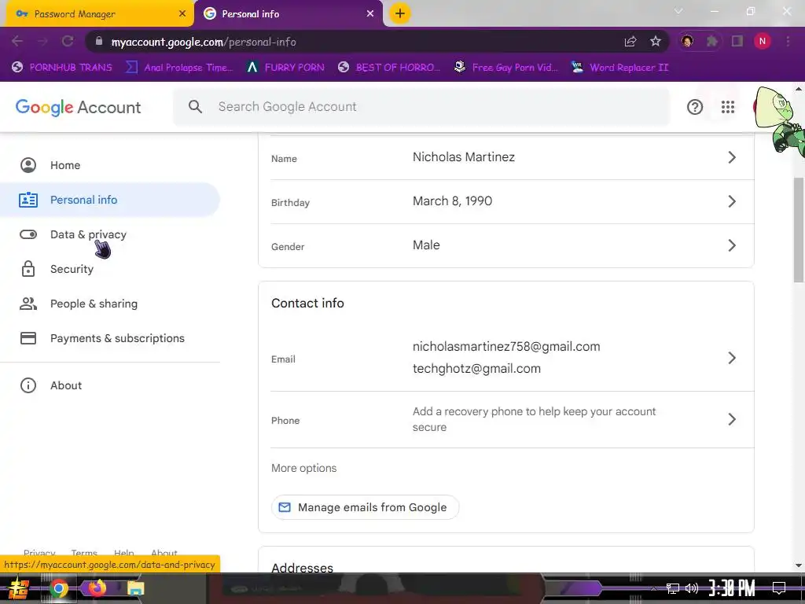Expand the Birthday row chevron
This screenshot has width=805, height=604.
coord(732,201)
